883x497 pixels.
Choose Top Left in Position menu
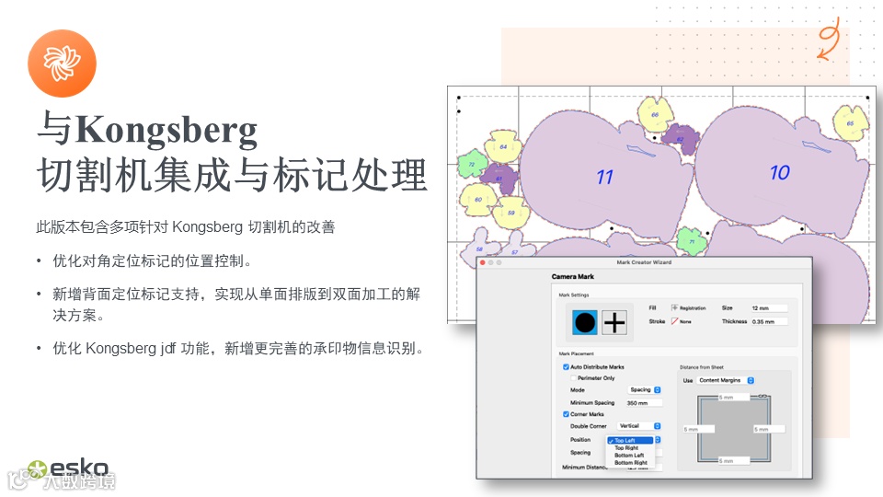pos(630,441)
